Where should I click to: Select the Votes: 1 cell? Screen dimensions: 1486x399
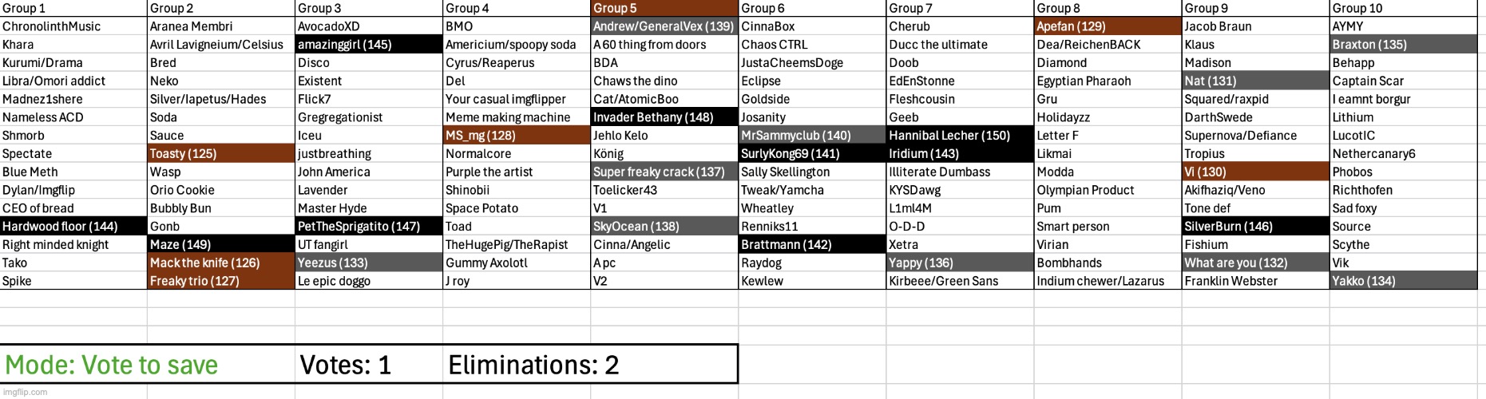(369, 365)
